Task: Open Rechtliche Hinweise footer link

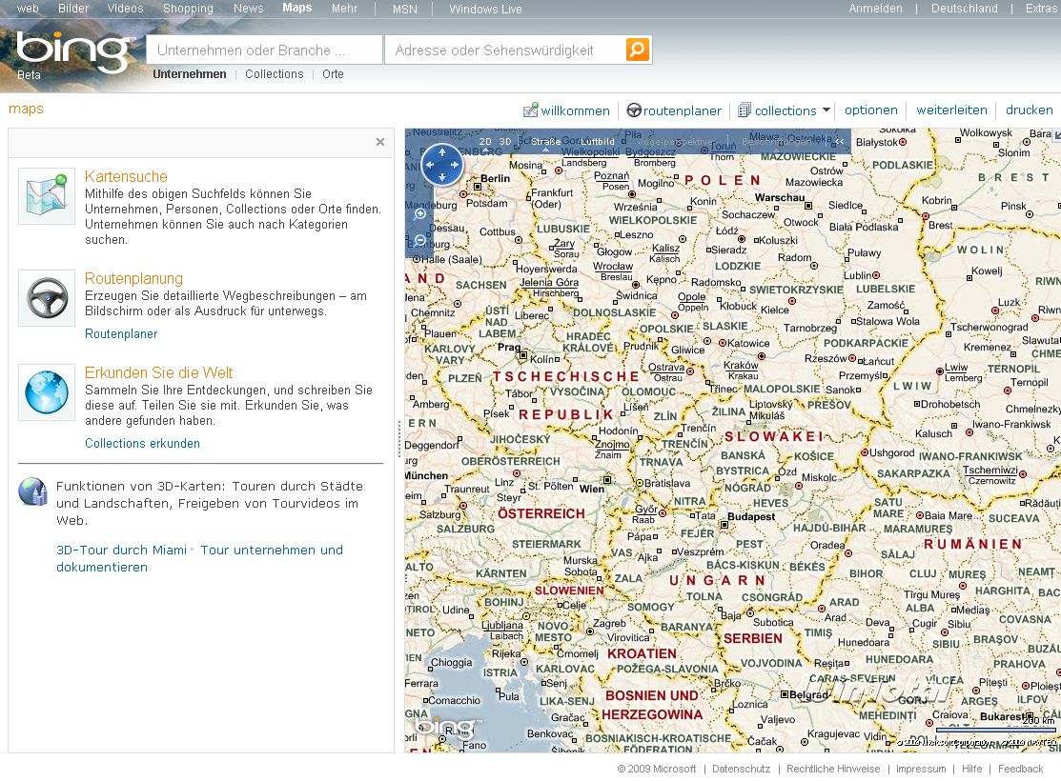Action: tap(833, 769)
